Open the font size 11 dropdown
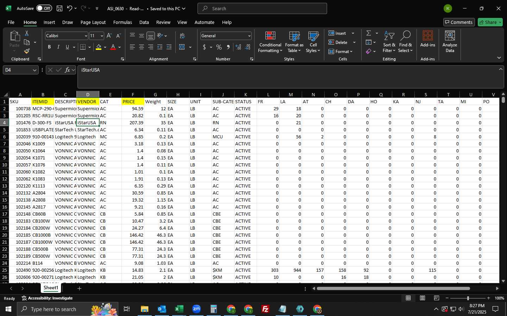 (x=102, y=36)
